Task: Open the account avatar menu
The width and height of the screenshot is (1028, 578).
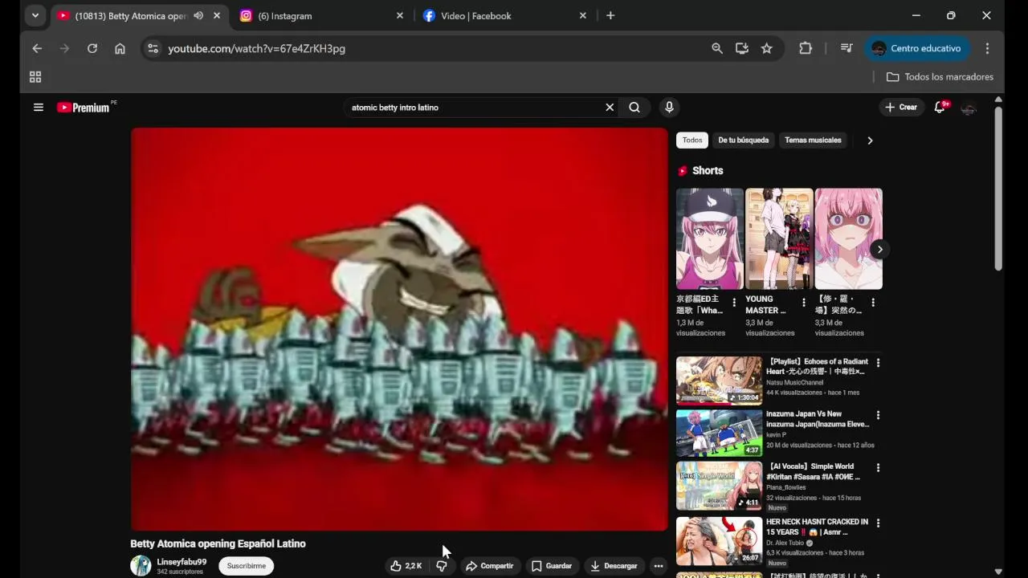Action: click(x=969, y=108)
